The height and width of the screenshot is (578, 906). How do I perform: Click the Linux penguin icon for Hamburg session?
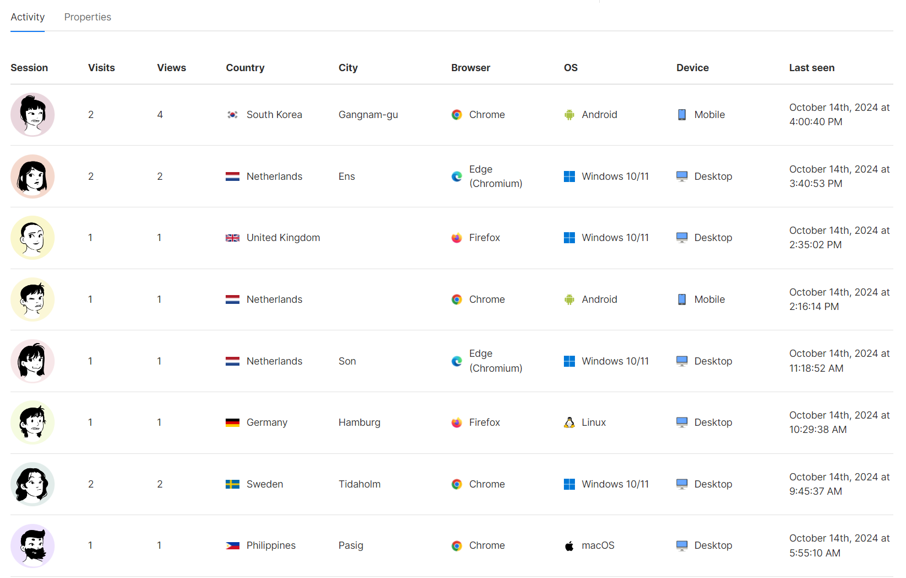coord(569,422)
